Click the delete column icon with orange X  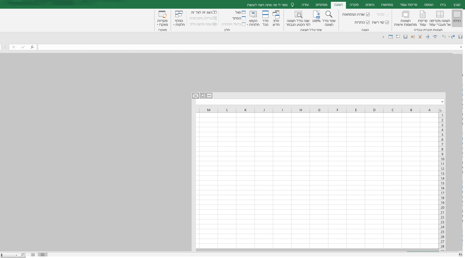420,37
